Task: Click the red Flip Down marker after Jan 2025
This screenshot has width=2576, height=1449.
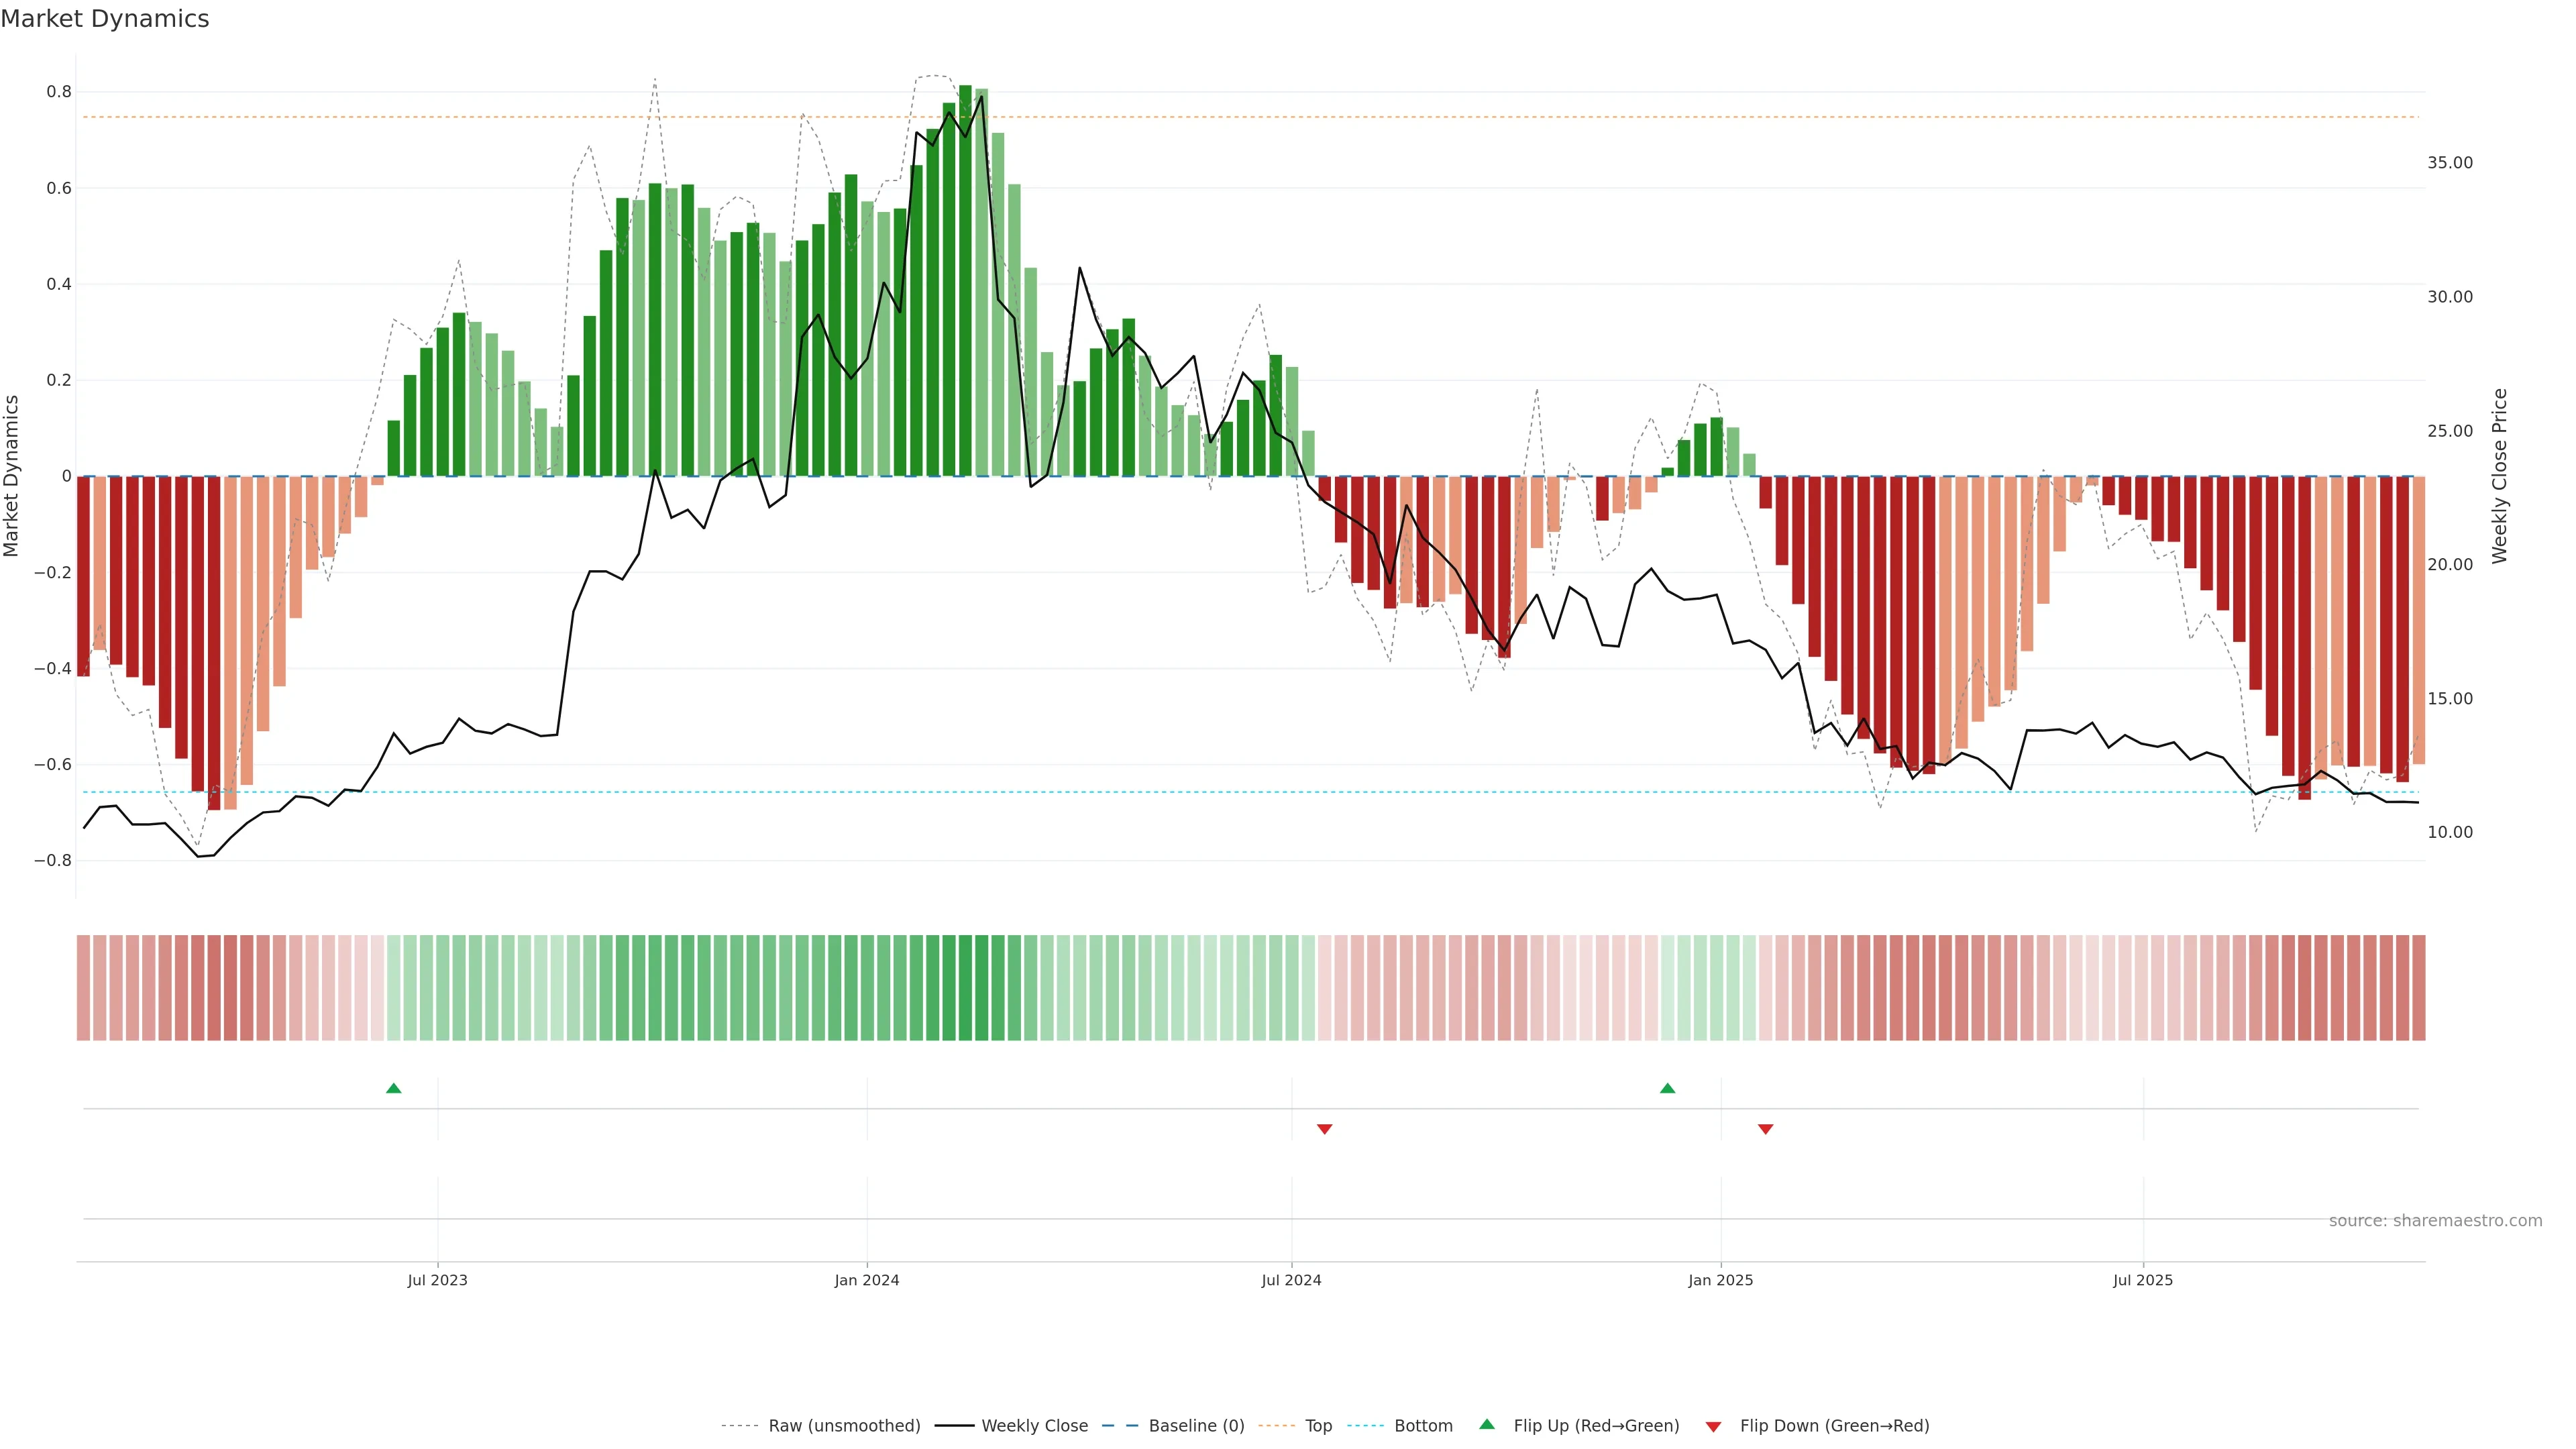Action: point(1765,1129)
